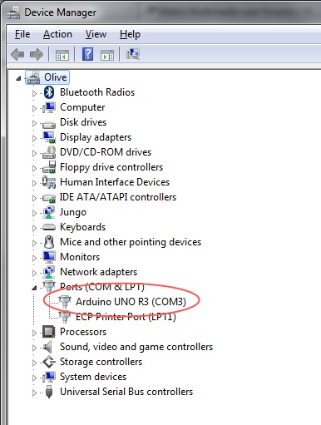Collapse the Olive root node arrow
The width and height of the screenshot is (321, 425).
pos(18,78)
